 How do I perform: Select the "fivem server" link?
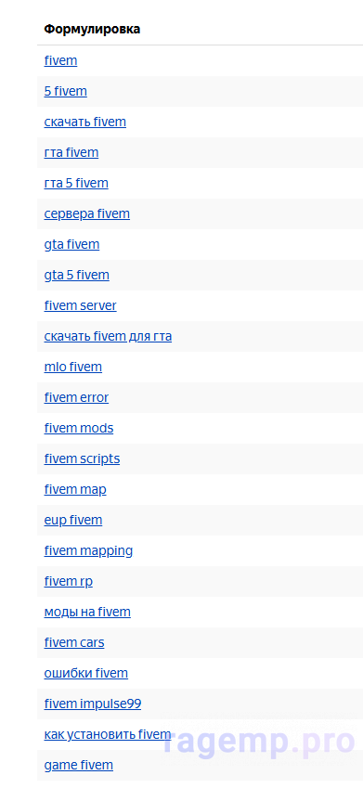coord(81,306)
